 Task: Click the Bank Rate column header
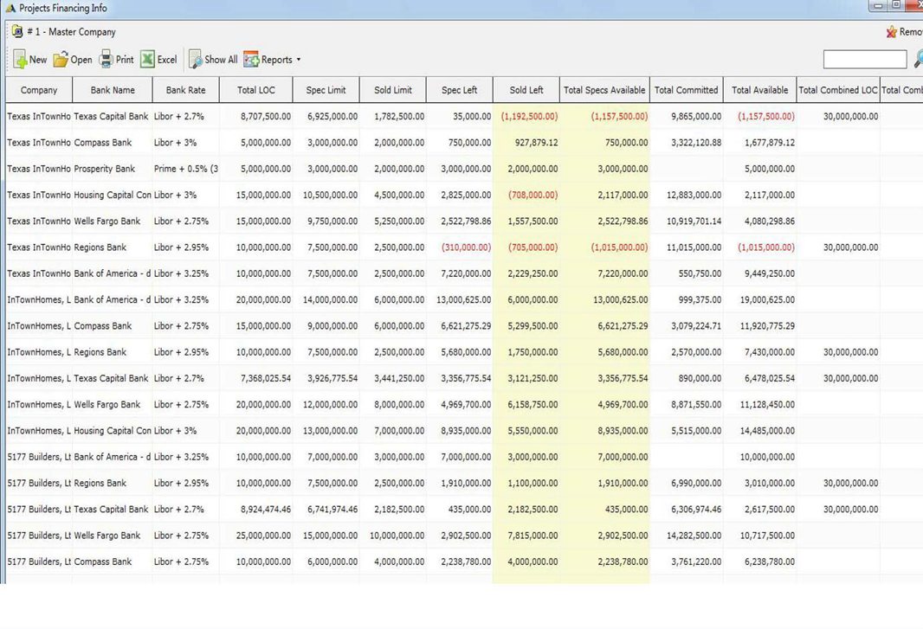point(185,90)
